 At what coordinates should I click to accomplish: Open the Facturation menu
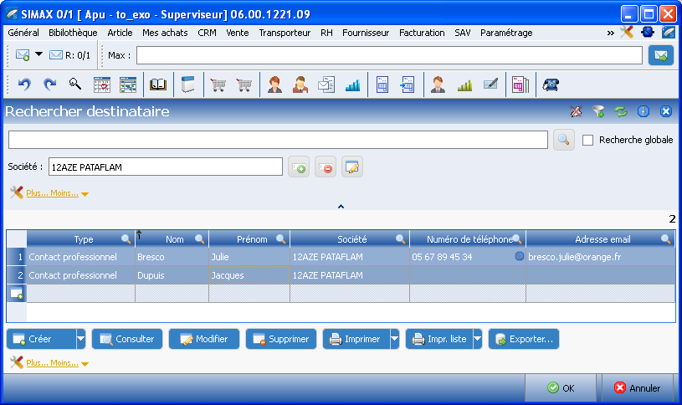click(422, 33)
